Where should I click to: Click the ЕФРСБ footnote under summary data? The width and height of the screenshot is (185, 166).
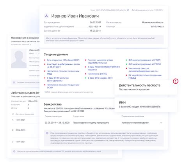[68, 92]
